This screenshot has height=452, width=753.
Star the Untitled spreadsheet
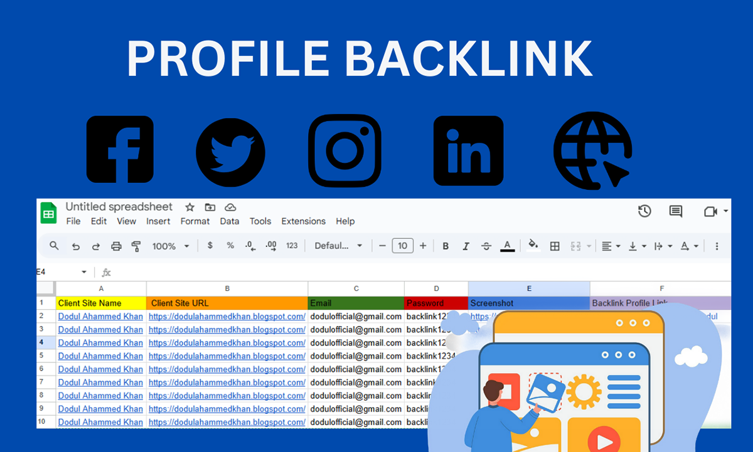coord(190,206)
